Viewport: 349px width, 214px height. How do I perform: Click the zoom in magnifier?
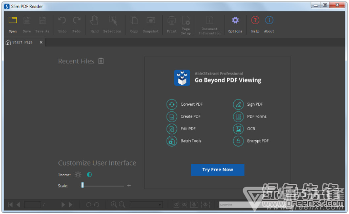pyautogui.click(x=114, y=204)
